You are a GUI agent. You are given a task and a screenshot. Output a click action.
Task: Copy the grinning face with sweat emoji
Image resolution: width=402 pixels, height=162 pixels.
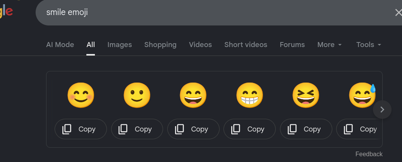pos(359,129)
